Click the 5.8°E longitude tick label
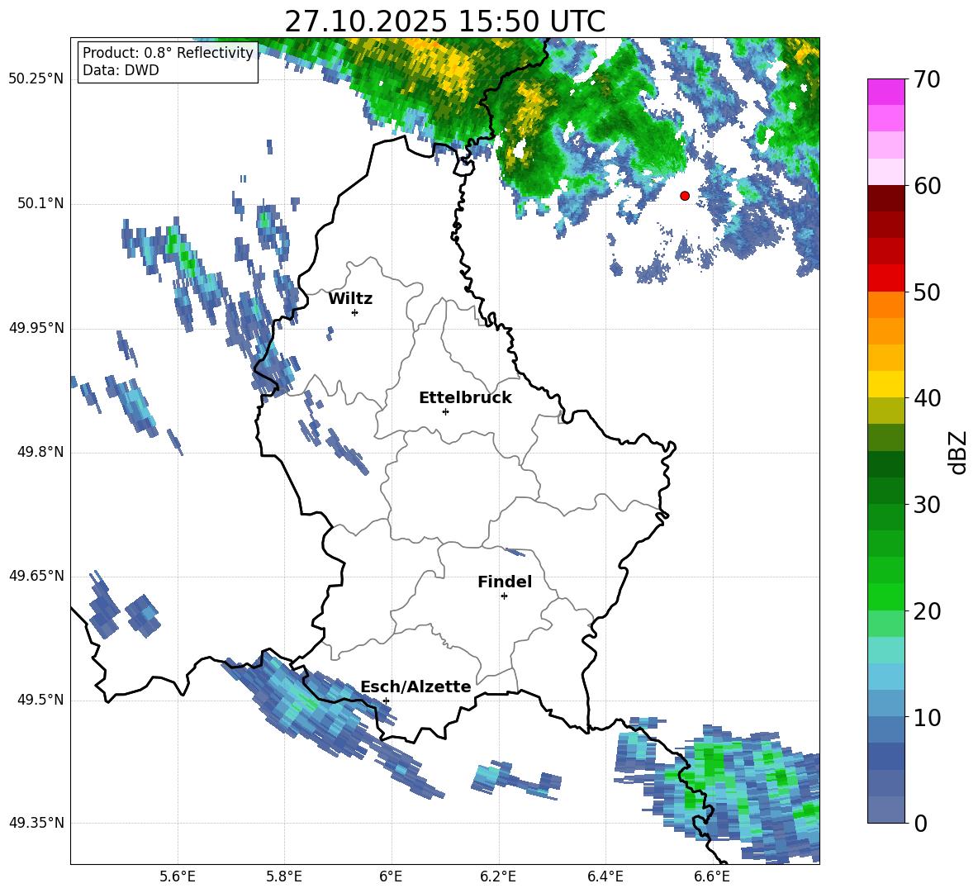The image size is (978, 893). pyautogui.click(x=284, y=876)
